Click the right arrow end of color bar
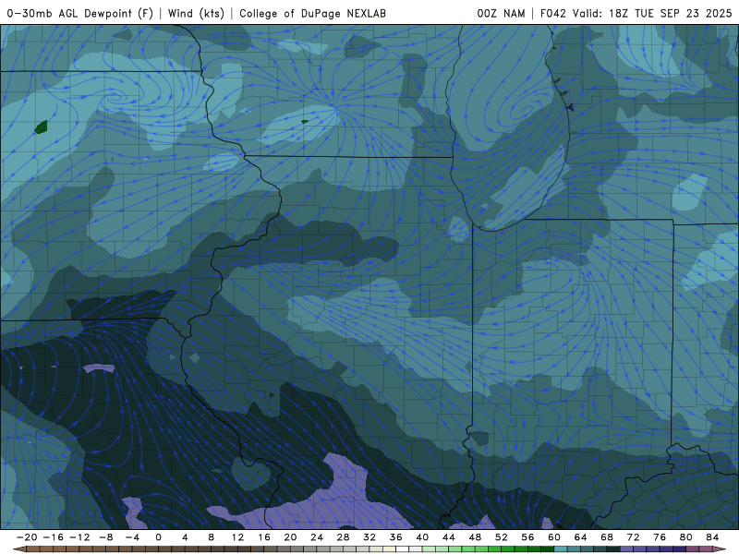The width and height of the screenshot is (739, 554). click(721, 549)
